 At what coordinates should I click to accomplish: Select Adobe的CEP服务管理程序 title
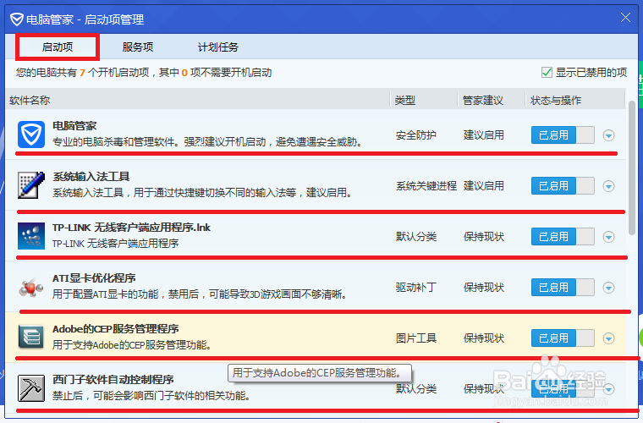tap(116, 329)
